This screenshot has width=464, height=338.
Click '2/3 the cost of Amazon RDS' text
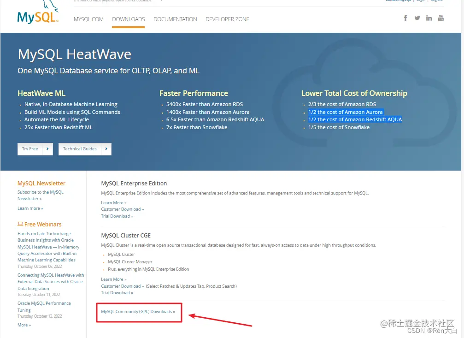click(342, 104)
